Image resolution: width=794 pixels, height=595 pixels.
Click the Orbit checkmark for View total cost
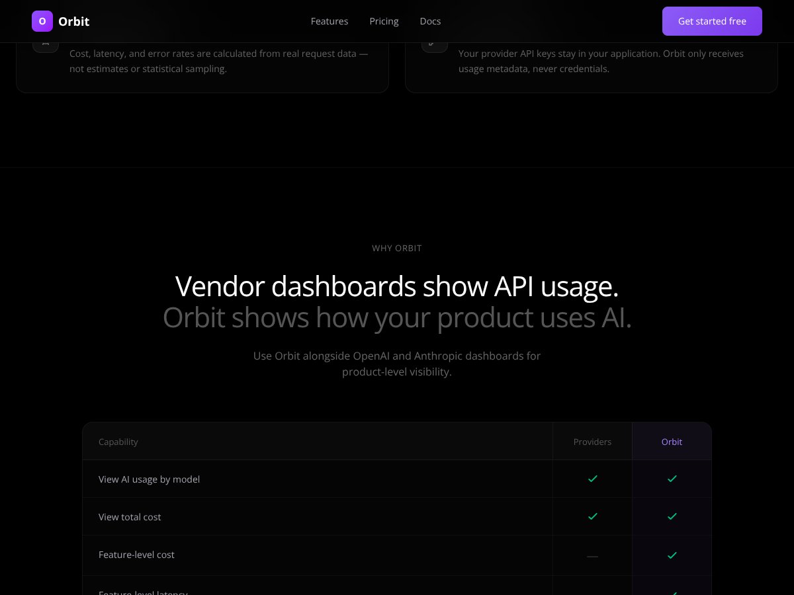[x=672, y=516]
